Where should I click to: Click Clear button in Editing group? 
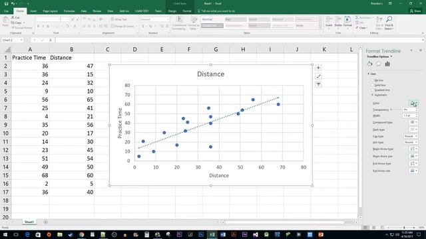(x=361, y=28)
